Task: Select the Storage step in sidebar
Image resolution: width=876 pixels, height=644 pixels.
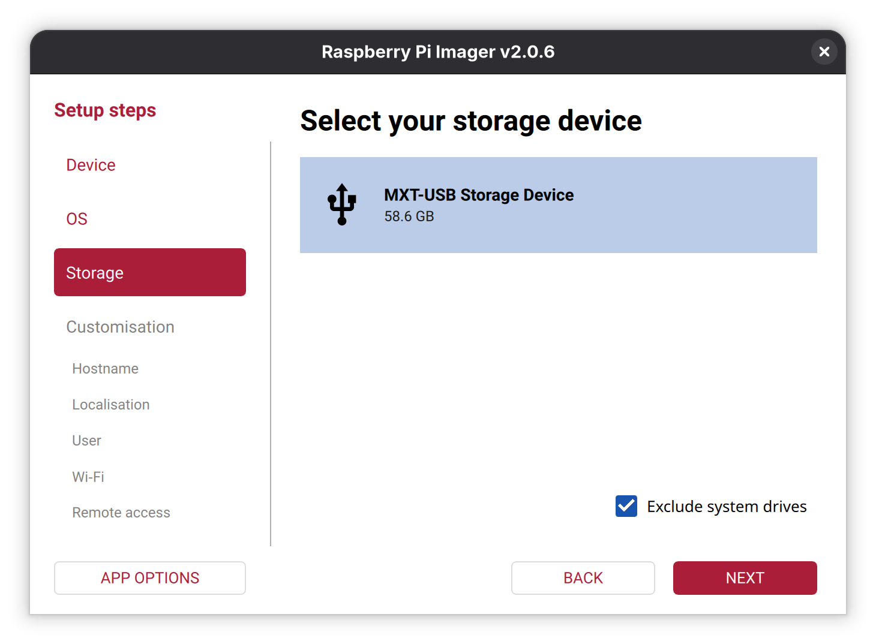Action: point(150,272)
